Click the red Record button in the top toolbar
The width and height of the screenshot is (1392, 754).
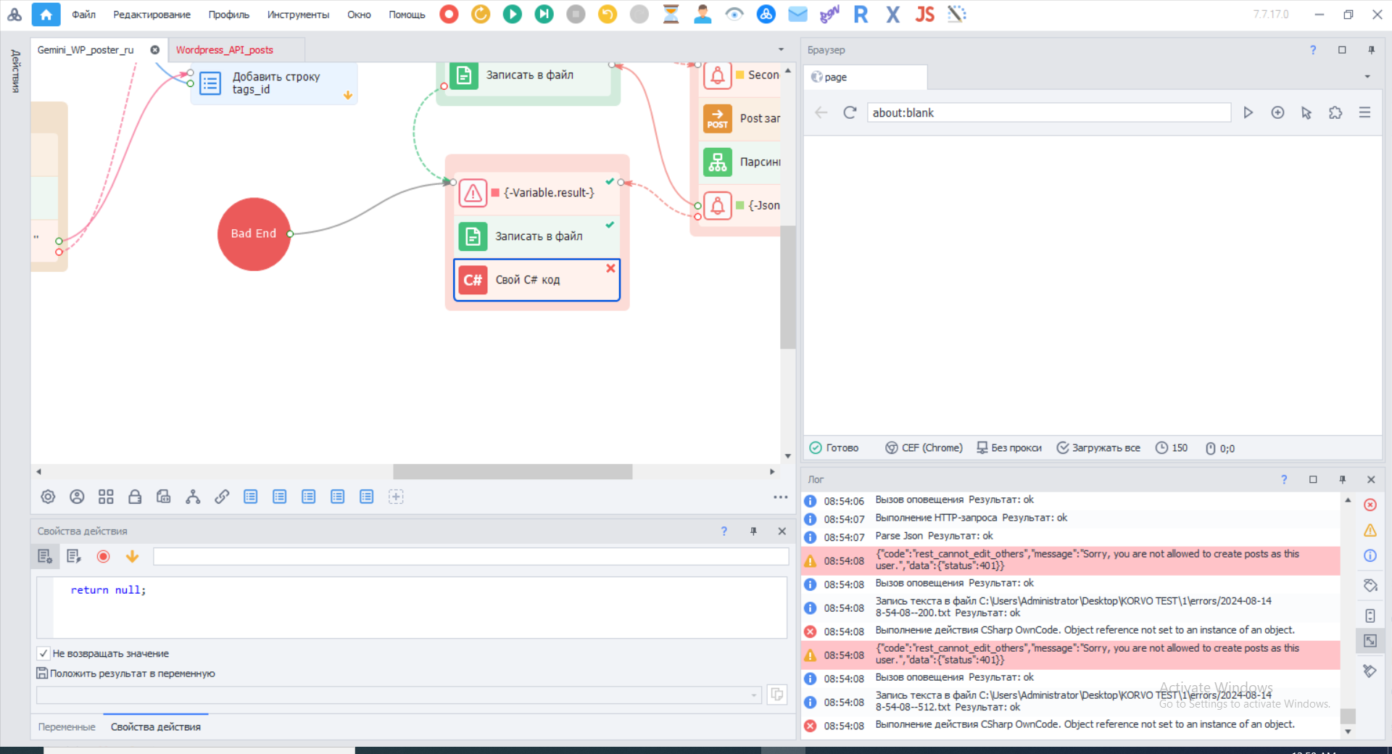pos(449,14)
